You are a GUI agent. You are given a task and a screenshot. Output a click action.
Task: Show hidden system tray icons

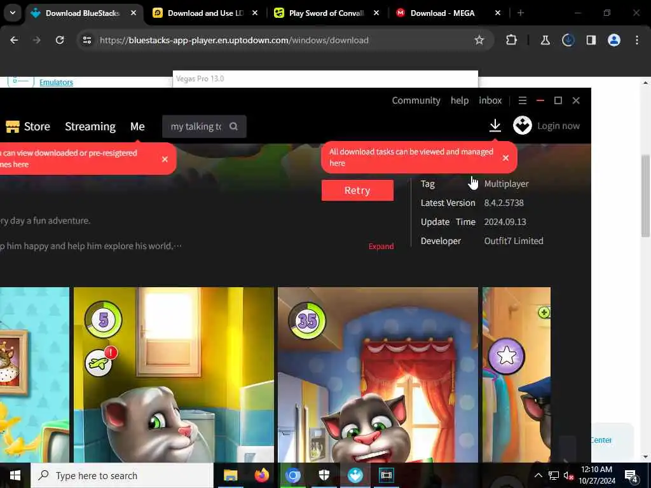(538, 475)
